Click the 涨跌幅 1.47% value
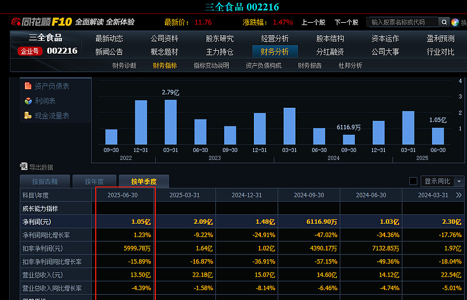This screenshot has width=467, height=300. 283,22
